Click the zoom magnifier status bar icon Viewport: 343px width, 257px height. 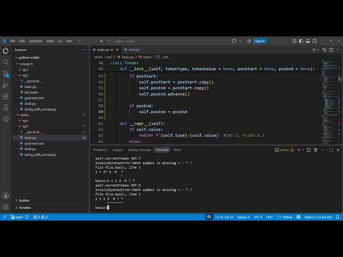pos(209,217)
